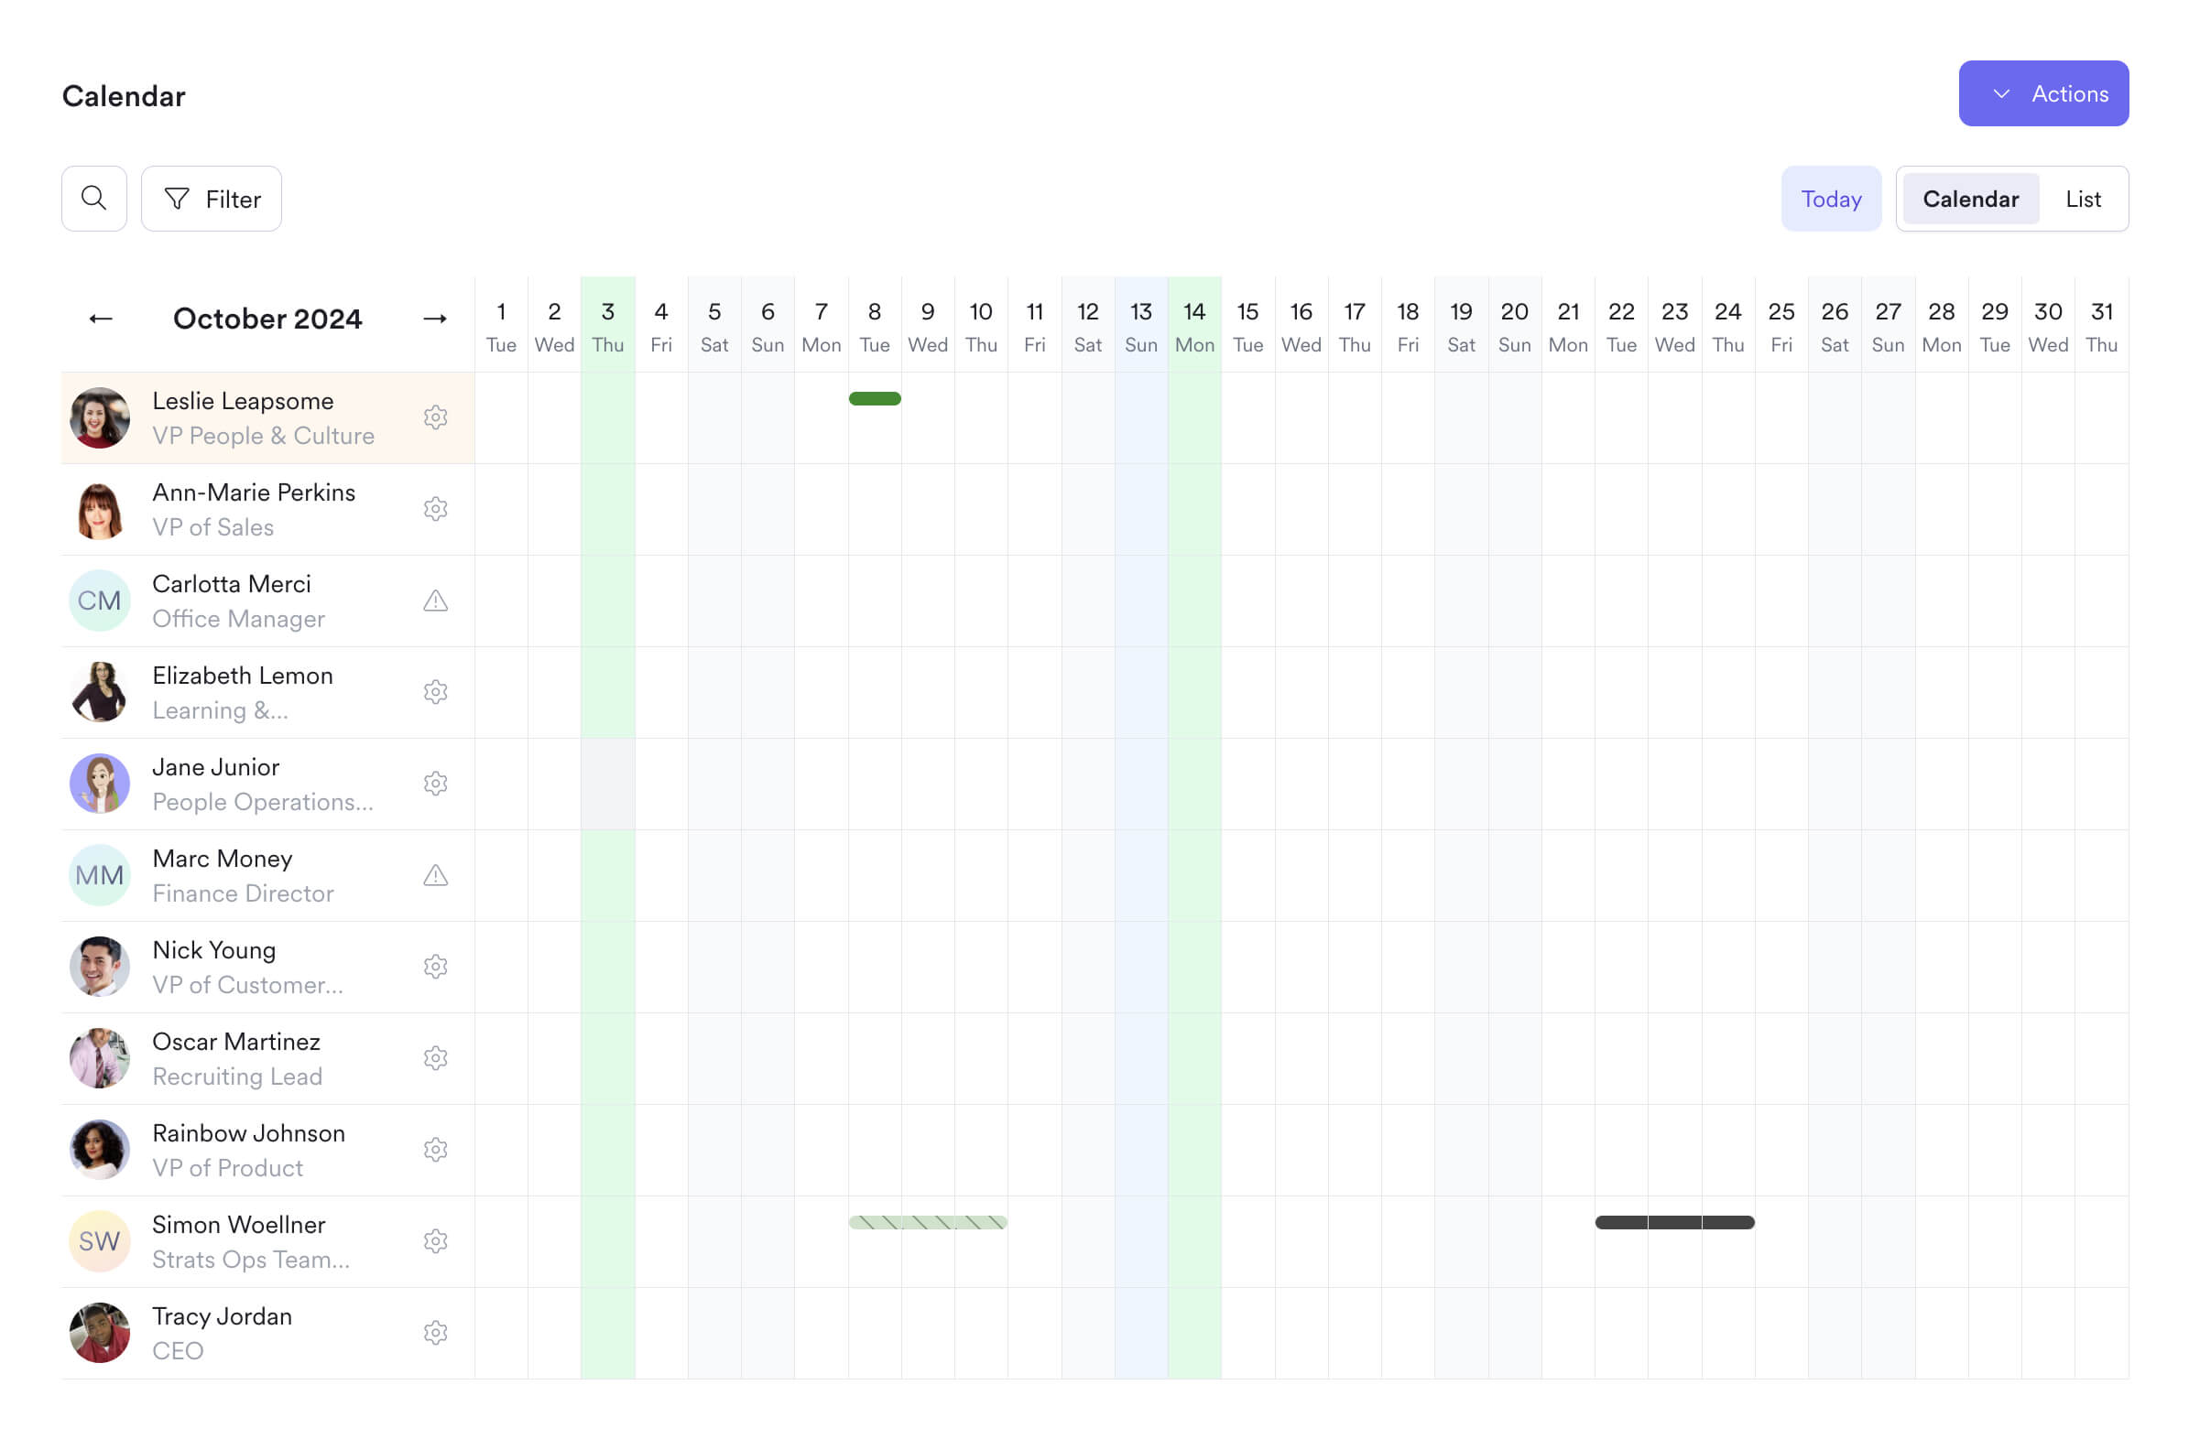Click warning icon next to Carlotta Merci
The width and height of the screenshot is (2189, 1439).
click(434, 599)
